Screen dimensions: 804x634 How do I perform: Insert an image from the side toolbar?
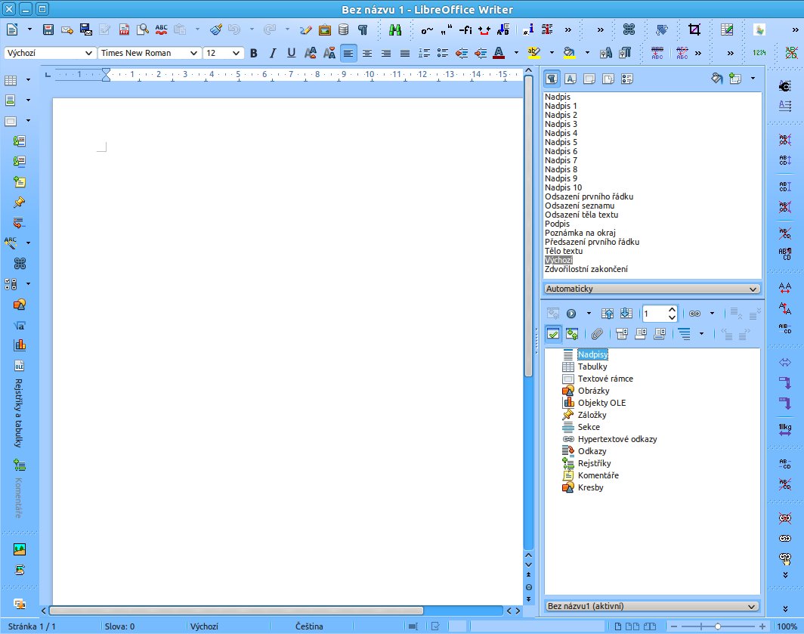tap(20, 549)
